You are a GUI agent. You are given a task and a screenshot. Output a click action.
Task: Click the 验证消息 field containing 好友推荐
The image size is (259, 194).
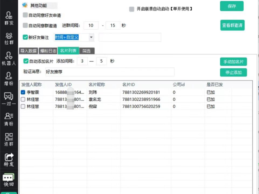point(110,72)
